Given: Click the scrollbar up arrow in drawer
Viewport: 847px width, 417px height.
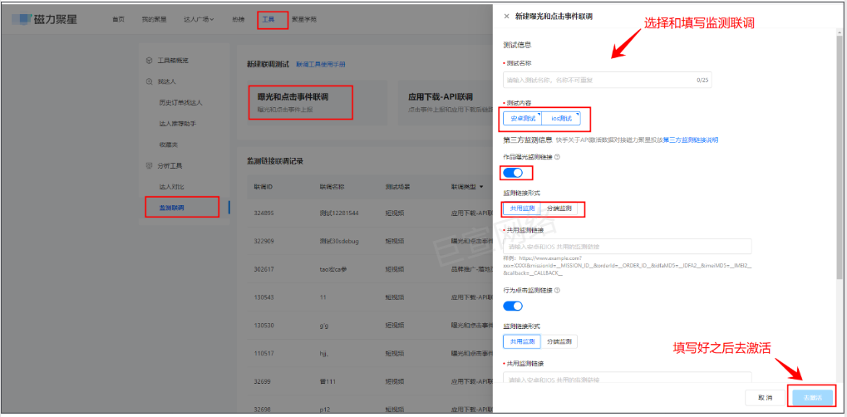Looking at the screenshot, I should pyautogui.click(x=838, y=34).
